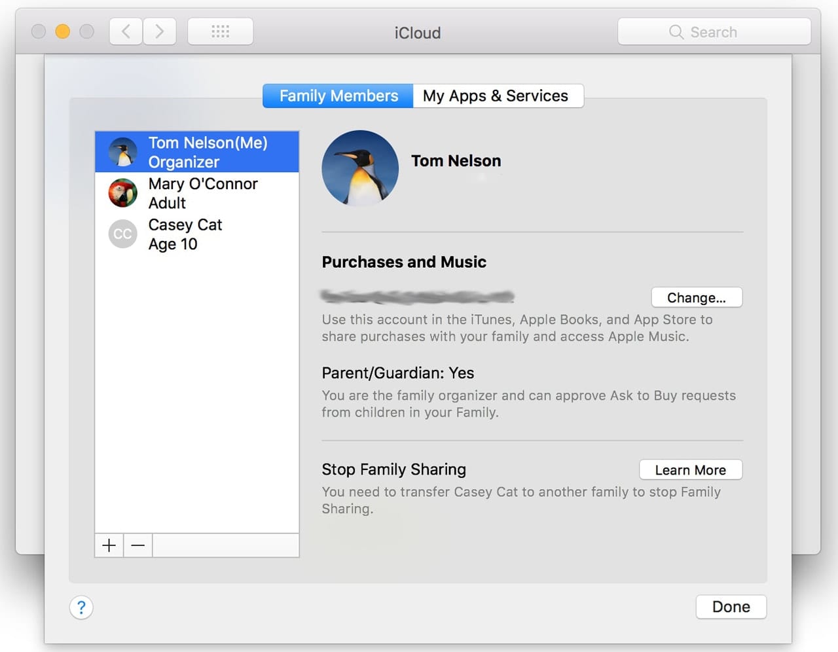838x652 pixels.
Task: Open help with the question mark button
Action: coord(81,607)
